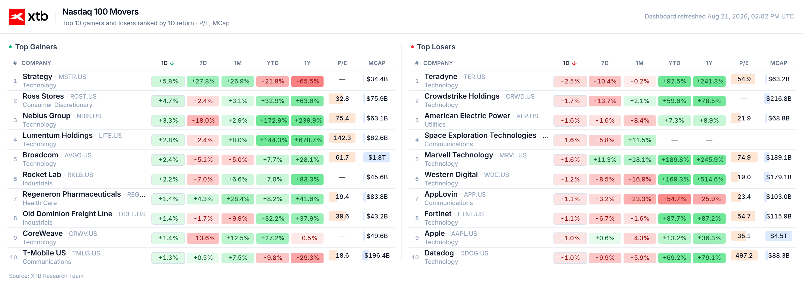This screenshot has height=284, width=803.
Task: Click T-Mobile US company name
Action: point(44,253)
